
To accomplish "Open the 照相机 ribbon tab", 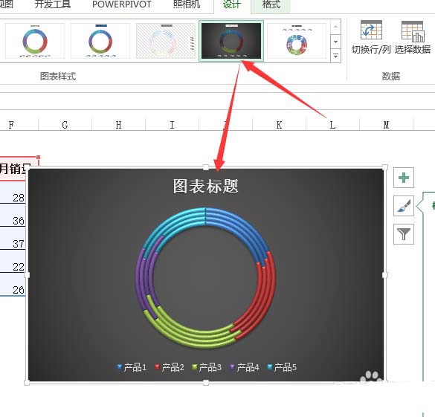I will 187,4.
